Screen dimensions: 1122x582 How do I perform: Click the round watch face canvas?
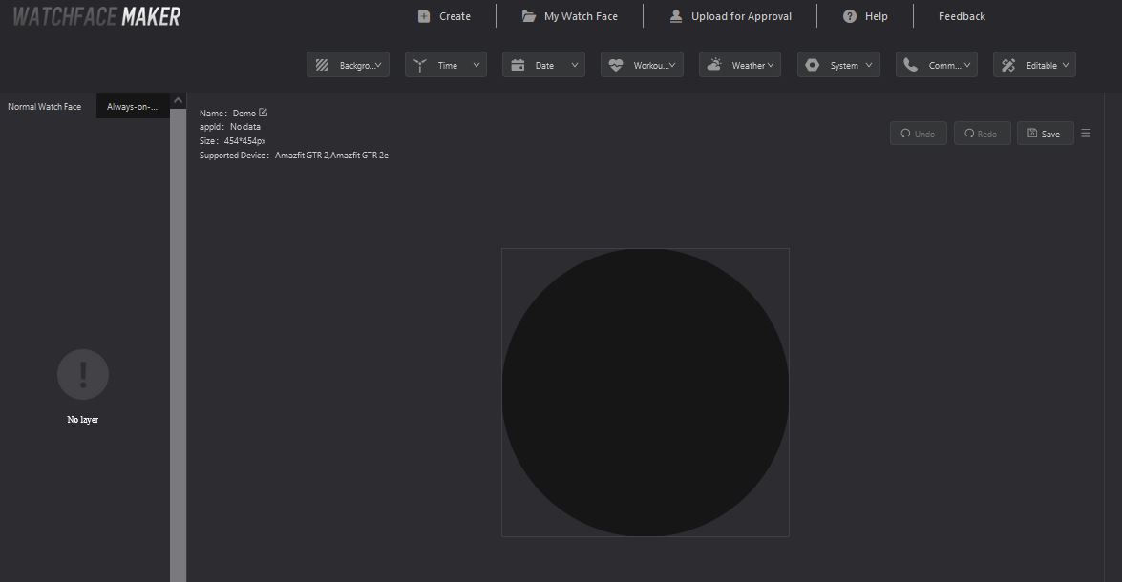[646, 392]
